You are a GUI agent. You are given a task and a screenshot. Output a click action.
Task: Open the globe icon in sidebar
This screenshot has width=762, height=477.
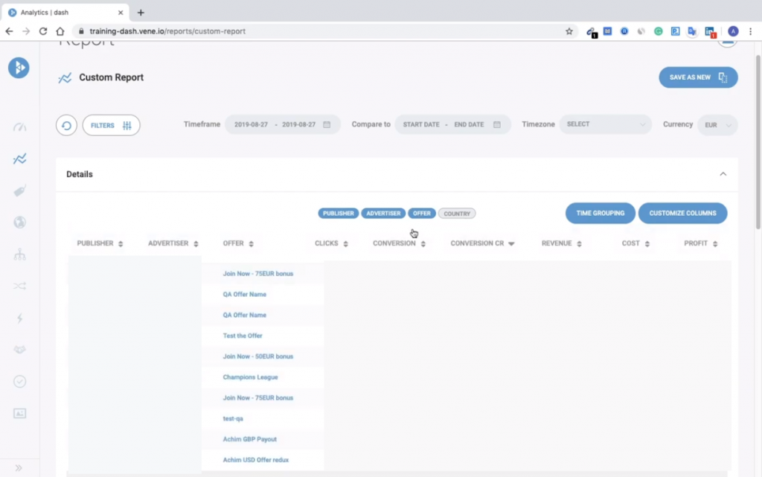click(19, 223)
